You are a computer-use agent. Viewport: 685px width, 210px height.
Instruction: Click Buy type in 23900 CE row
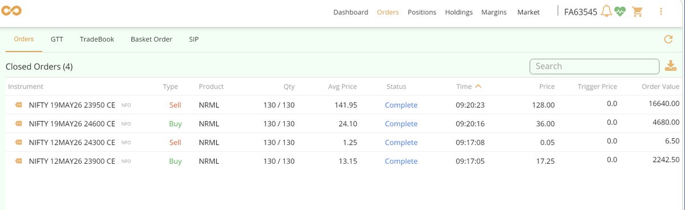click(175, 161)
